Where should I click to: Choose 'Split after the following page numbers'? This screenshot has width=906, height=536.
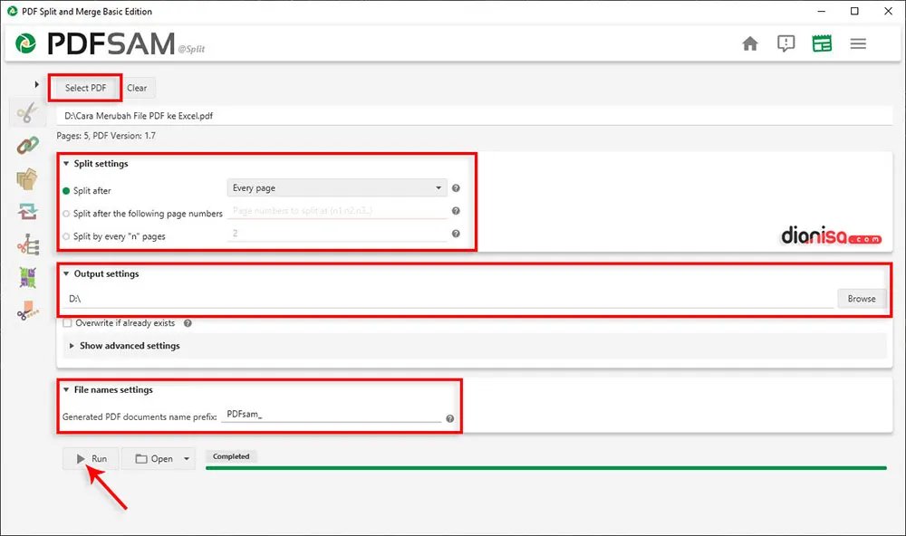coord(66,214)
